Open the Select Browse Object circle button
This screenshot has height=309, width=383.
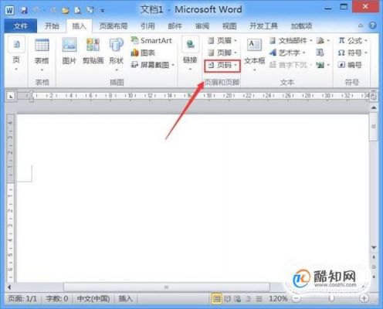coord(374,267)
